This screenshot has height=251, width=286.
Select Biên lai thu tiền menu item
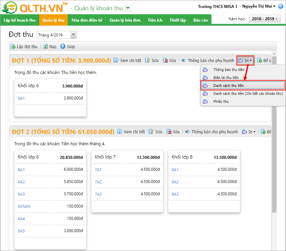[243, 78]
